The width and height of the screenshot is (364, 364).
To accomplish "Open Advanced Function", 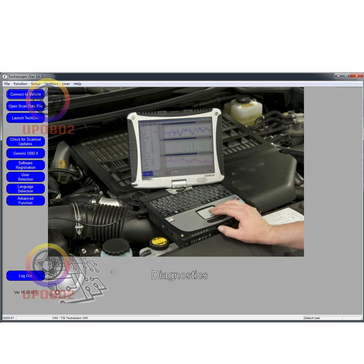I will 25,201.
